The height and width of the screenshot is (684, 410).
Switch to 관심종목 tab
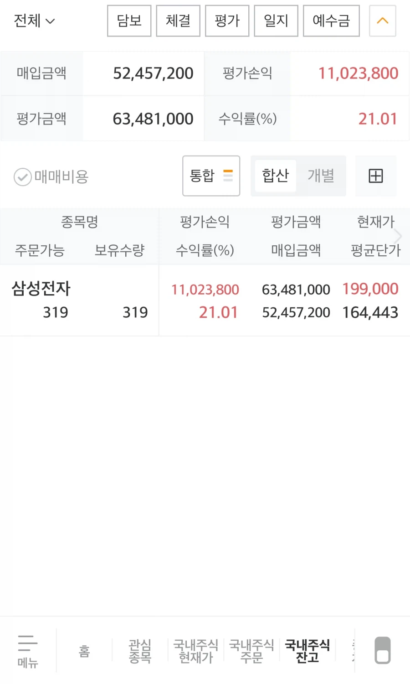tap(140, 651)
